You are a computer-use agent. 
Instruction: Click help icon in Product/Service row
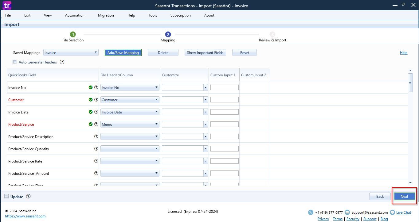(96, 124)
